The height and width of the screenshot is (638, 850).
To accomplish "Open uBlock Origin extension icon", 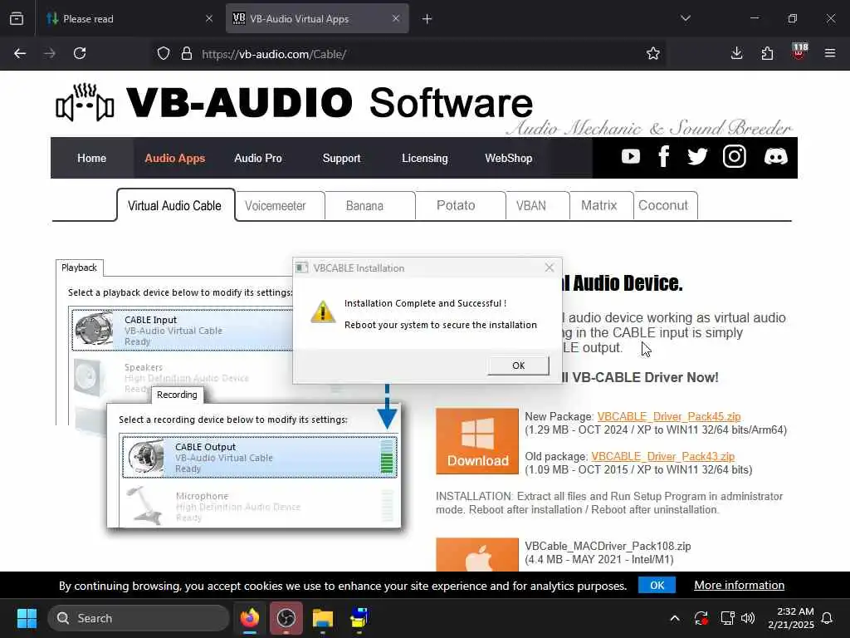I will (x=799, y=52).
